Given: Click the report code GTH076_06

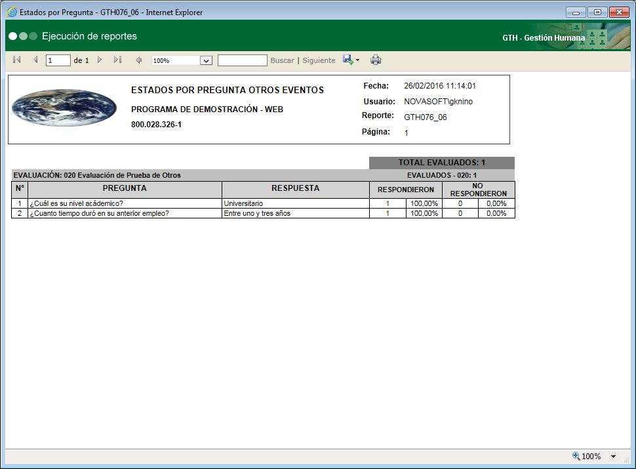Looking at the screenshot, I should click(x=425, y=117).
